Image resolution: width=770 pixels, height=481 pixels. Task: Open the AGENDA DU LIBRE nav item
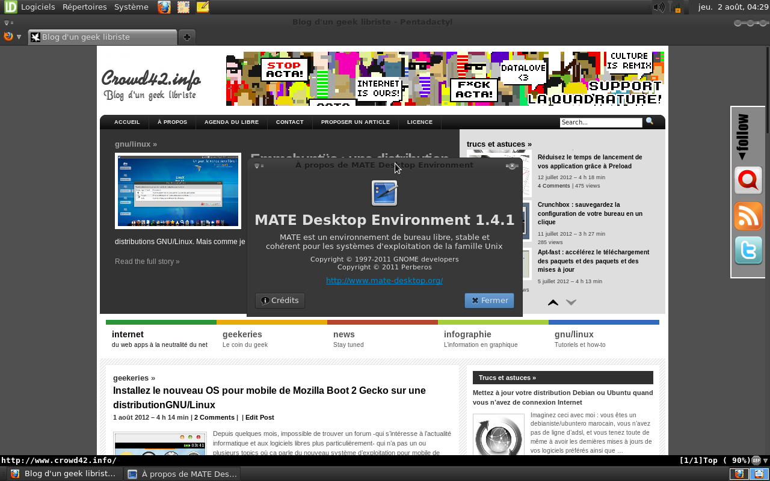click(x=232, y=122)
